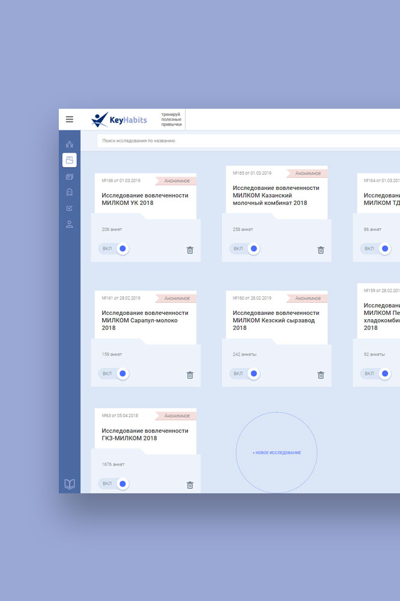Viewport: 400px width, 601px height.
Task: Click trash icon for Кезский сырзавод study
Action: 321,375
